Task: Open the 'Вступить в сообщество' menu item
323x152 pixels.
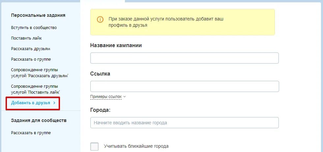Action: point(34,28)
